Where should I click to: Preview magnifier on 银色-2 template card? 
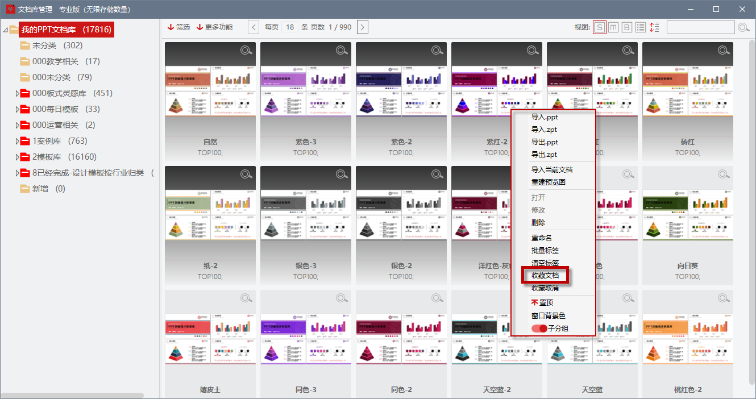coord(437,174)
